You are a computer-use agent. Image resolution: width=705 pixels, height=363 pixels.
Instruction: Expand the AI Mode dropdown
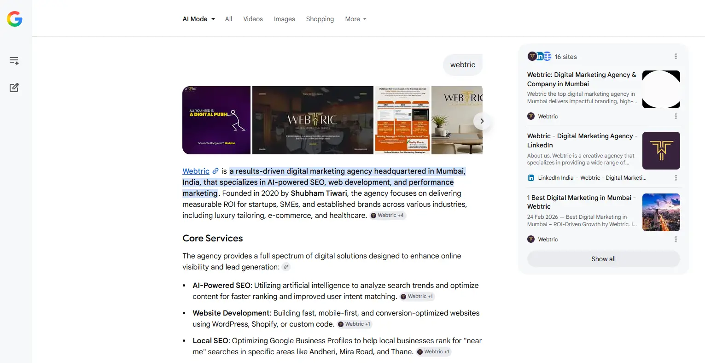198,19
